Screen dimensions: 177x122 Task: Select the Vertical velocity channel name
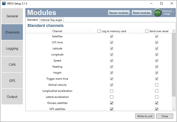tap(57, 85)
